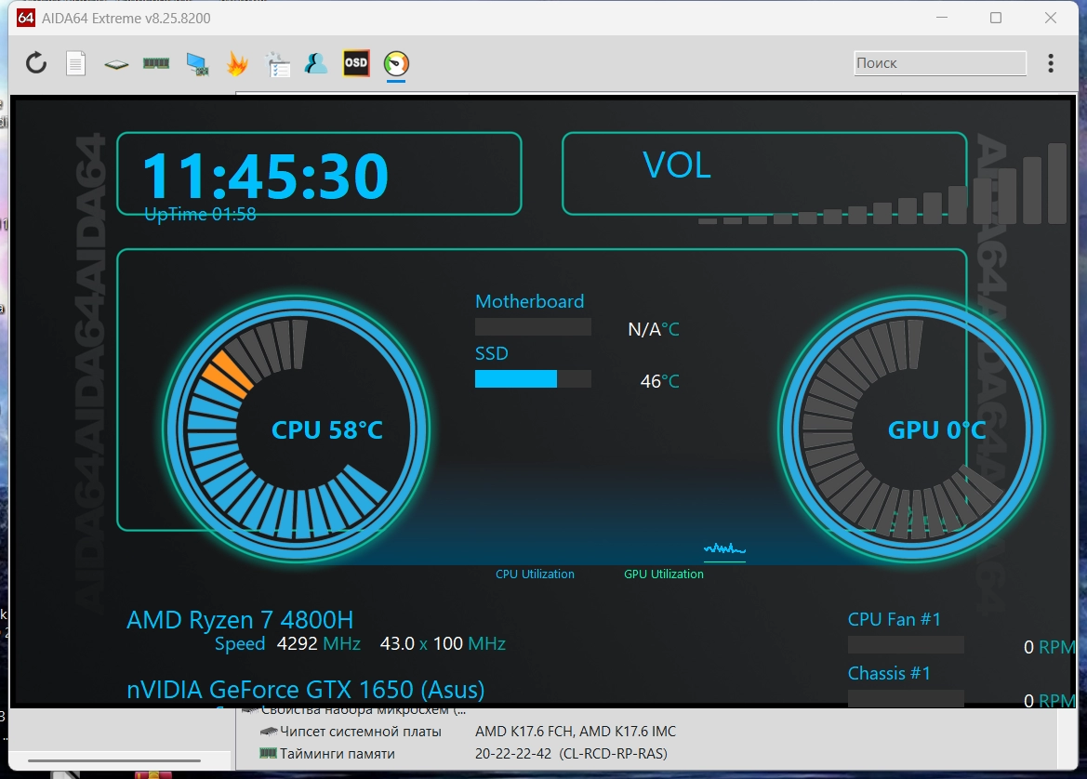
Task: Click the CPU 58°C temperature gauge
Action: click(296, 429)
